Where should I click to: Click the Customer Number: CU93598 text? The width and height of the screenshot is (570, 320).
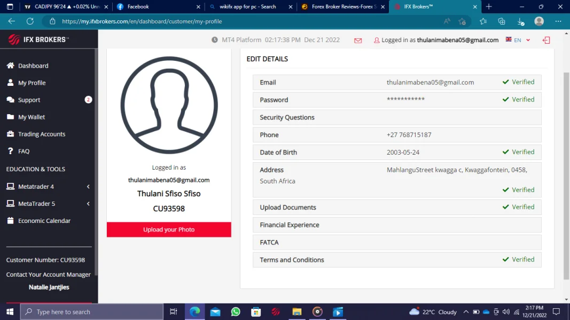coord(45,260)
